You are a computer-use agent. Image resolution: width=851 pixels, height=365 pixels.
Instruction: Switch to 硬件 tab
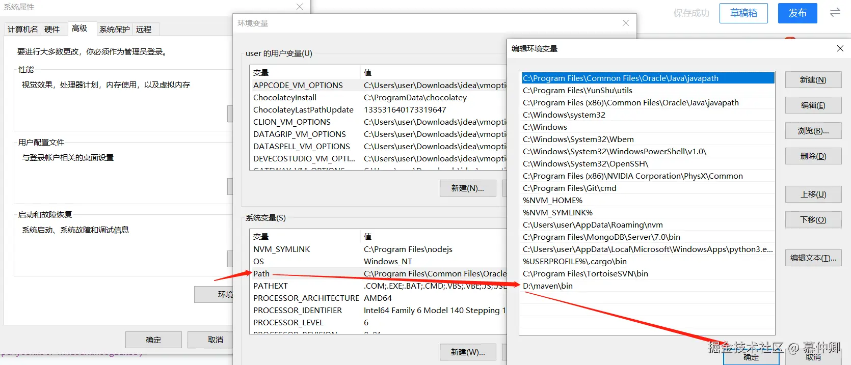point(52,29)
